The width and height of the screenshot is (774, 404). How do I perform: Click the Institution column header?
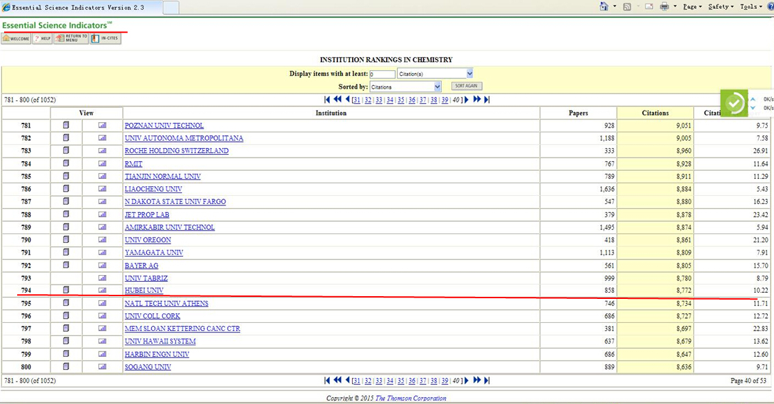click(x=331, y=113)
